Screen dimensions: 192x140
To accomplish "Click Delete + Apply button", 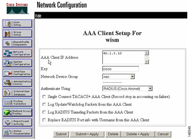I will click(x=138, y=134).
